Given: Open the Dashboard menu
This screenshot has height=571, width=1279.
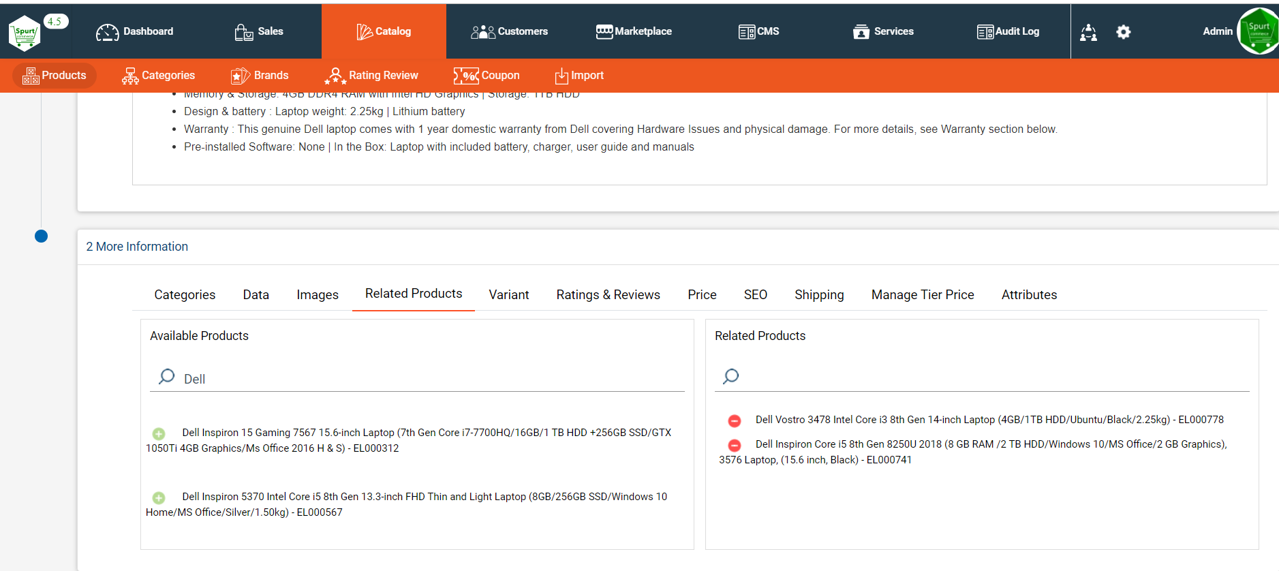Looking at the screenshot, I should (x=135, y=31).
